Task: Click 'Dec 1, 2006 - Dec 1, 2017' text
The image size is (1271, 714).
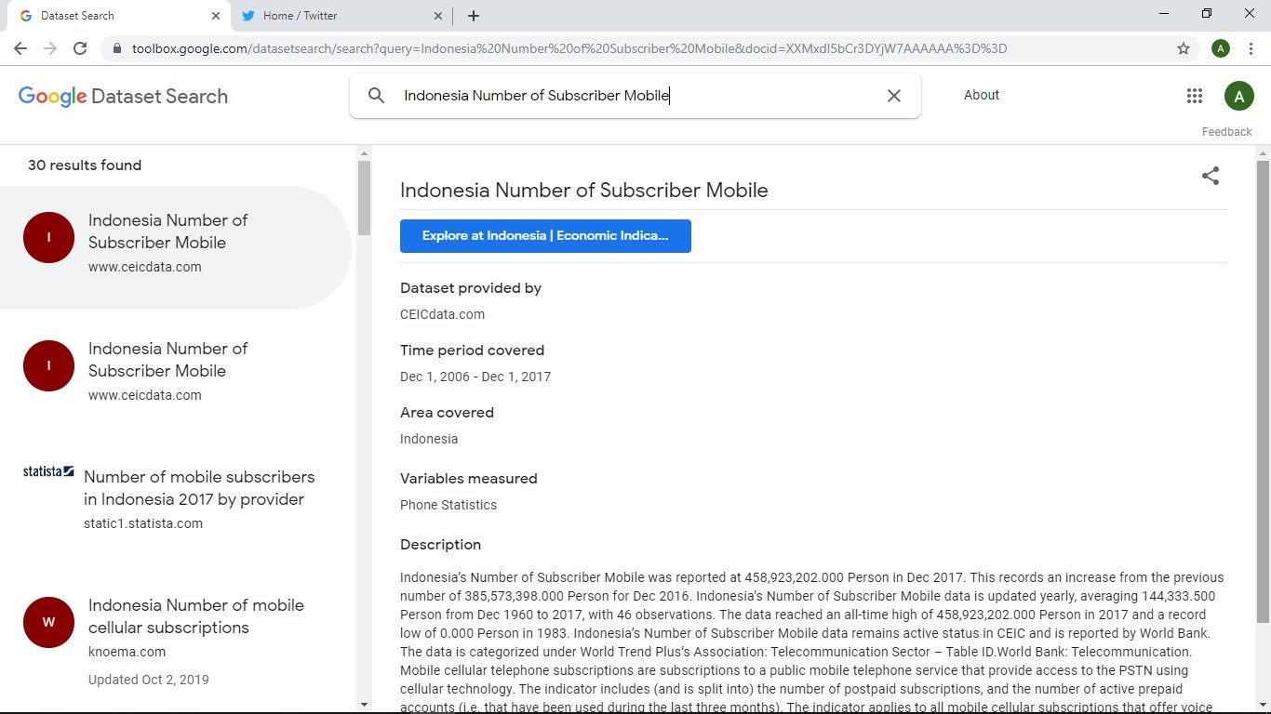Action: pos(475,377)
